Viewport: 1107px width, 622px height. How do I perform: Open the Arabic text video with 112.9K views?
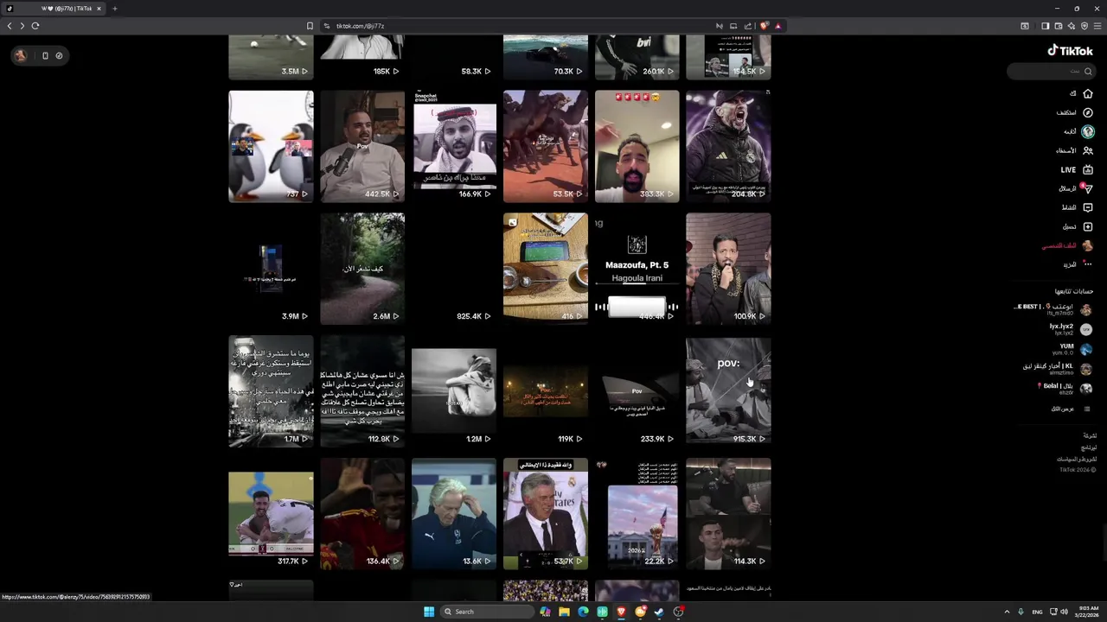click(362, 391)
